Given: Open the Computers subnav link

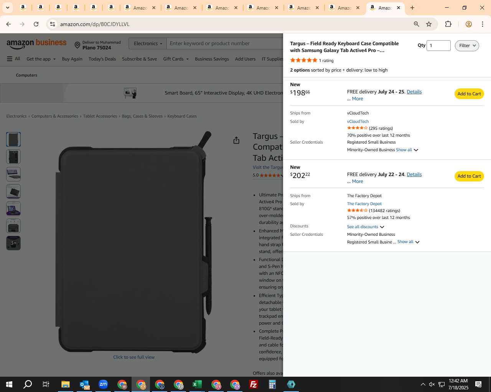Looking at the screenshot, I should point(26,75).
